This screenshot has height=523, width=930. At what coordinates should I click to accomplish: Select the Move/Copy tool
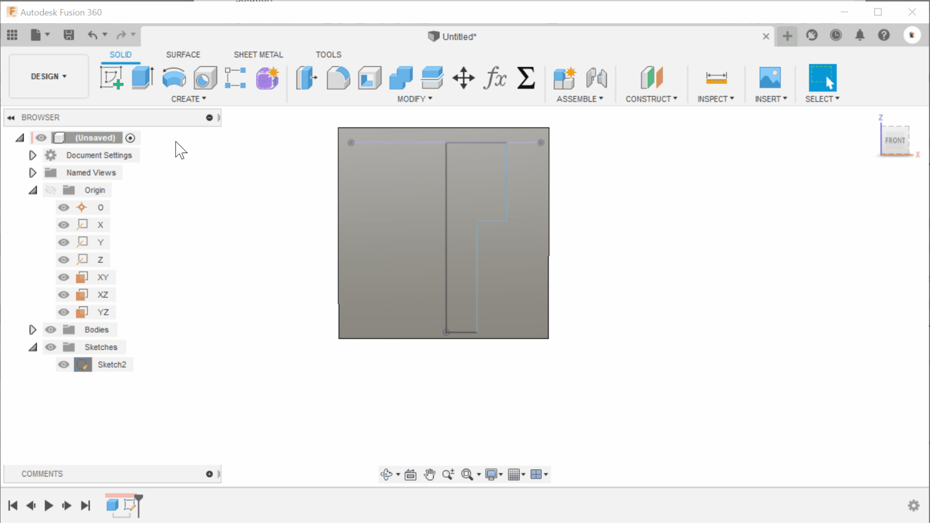pos(463,78)
